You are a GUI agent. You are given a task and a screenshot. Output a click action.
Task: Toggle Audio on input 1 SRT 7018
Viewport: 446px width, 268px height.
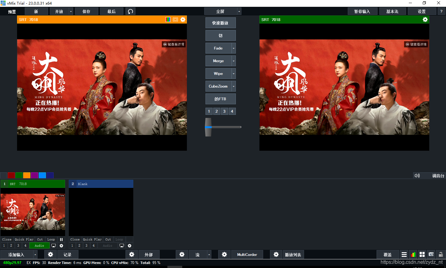point(39,246)
